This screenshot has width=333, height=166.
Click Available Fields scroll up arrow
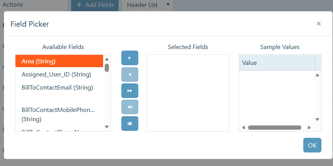tap(107, 59)
